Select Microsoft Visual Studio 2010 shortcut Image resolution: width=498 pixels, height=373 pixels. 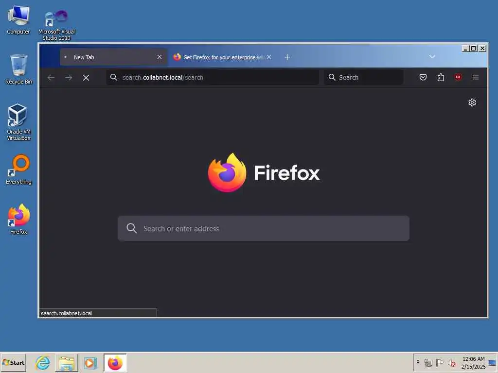(x=56, y=25)
